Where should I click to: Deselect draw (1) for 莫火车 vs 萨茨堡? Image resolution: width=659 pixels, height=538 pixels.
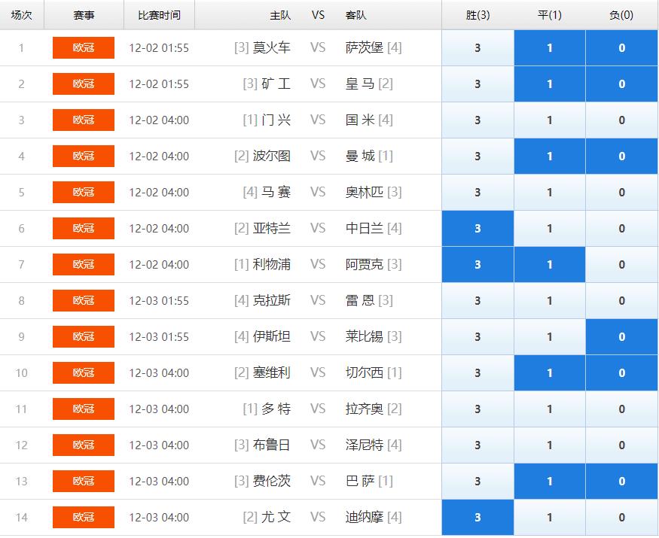549,48
